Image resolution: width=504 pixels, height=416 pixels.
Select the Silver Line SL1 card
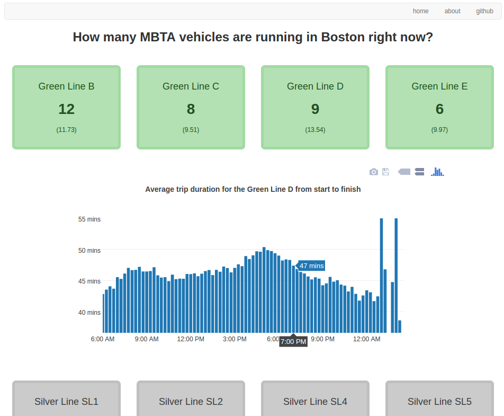[x=67, y=399]
